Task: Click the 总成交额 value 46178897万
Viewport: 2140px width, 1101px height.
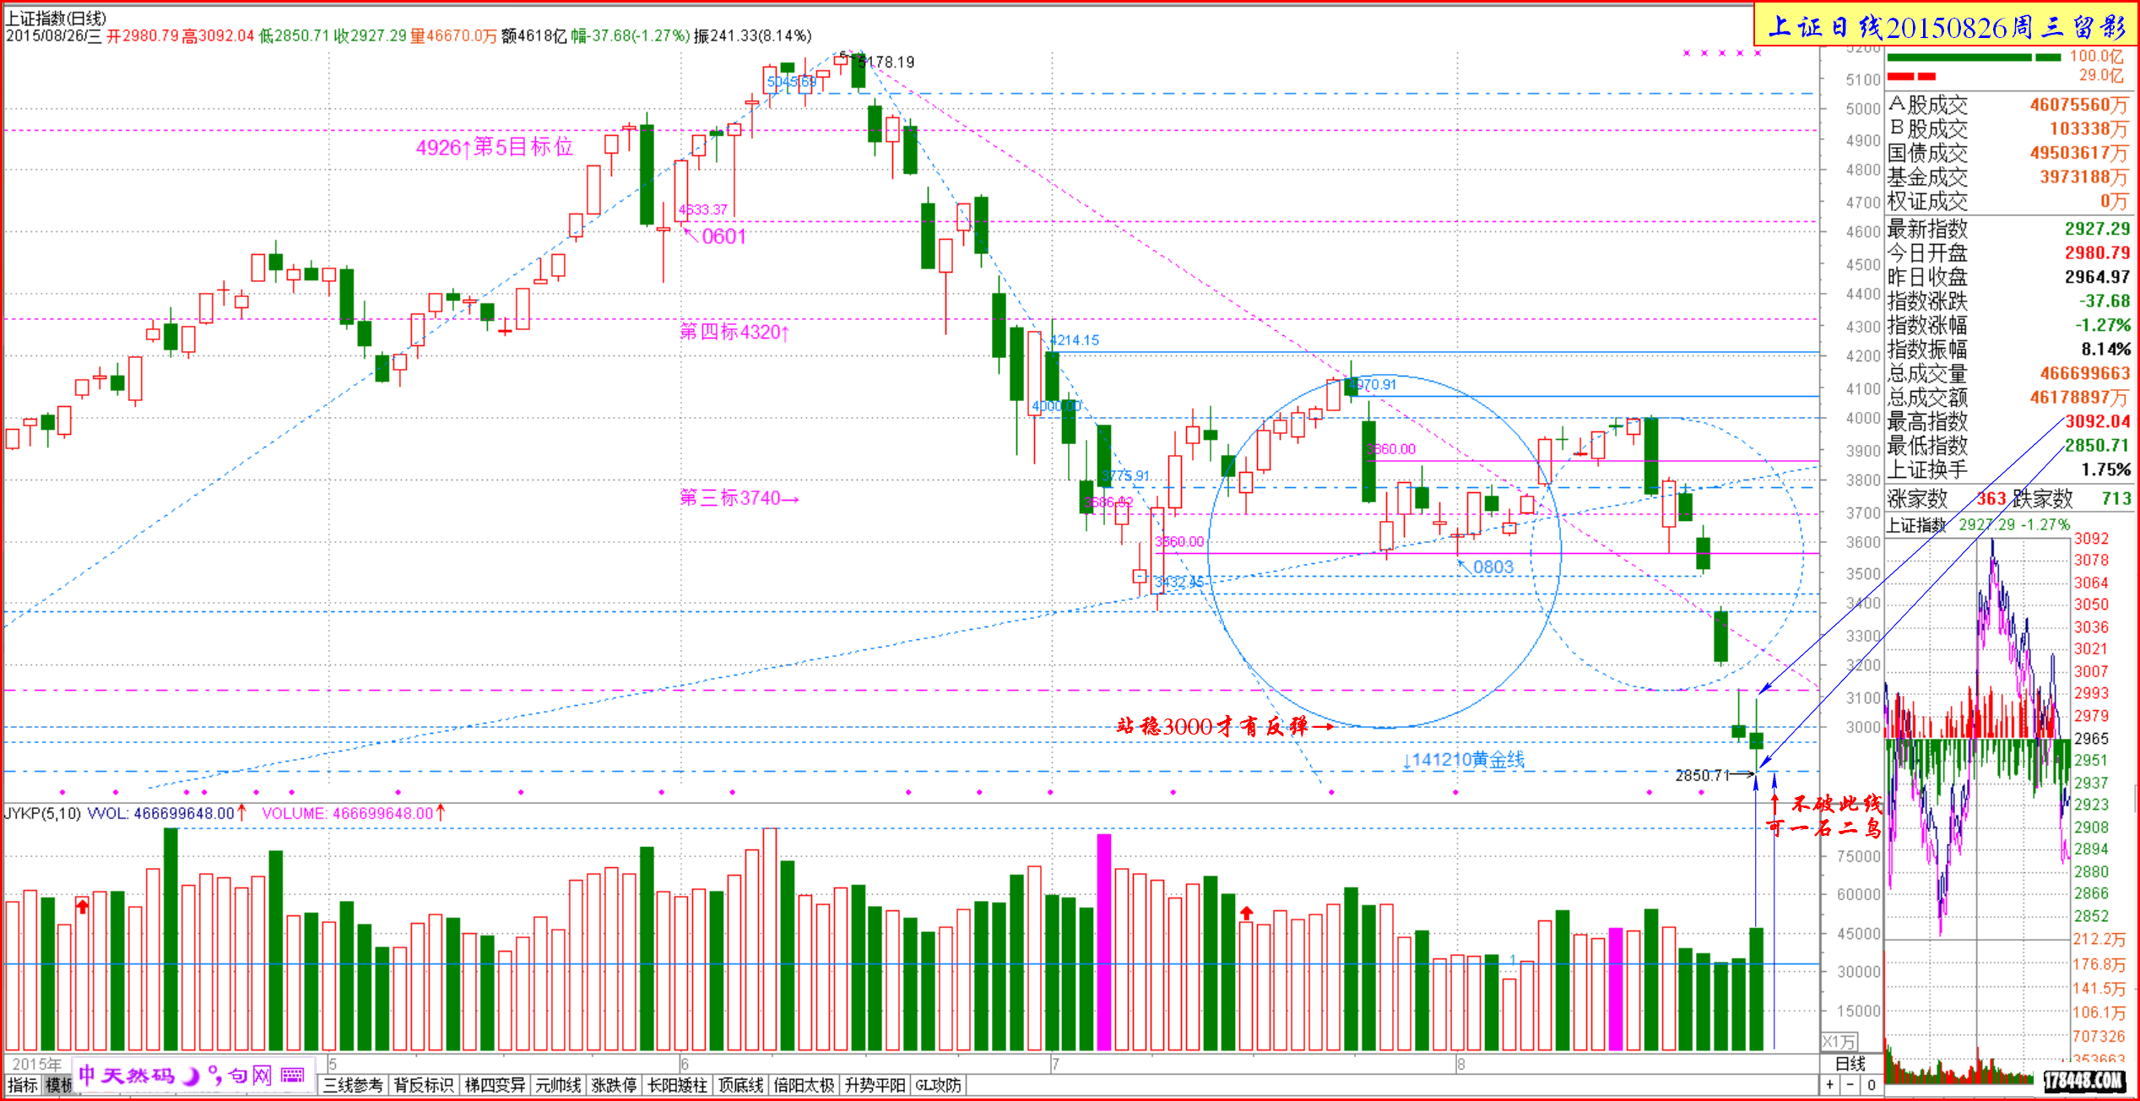Action: tap(2079, 397)
